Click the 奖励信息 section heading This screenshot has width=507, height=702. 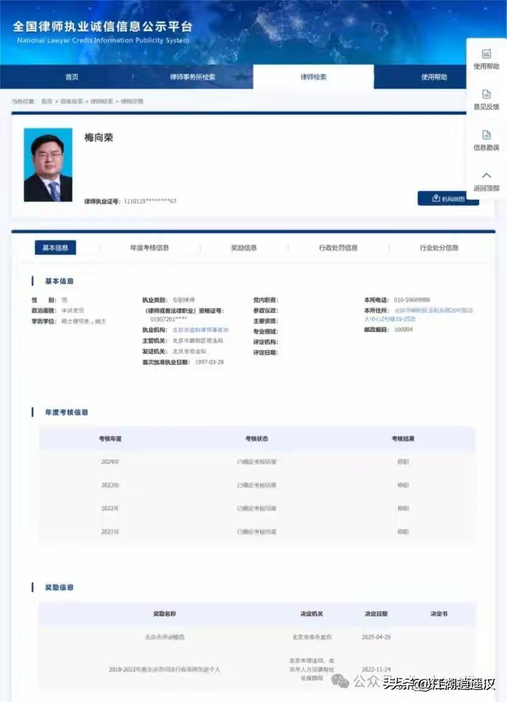tap(59, 587)
